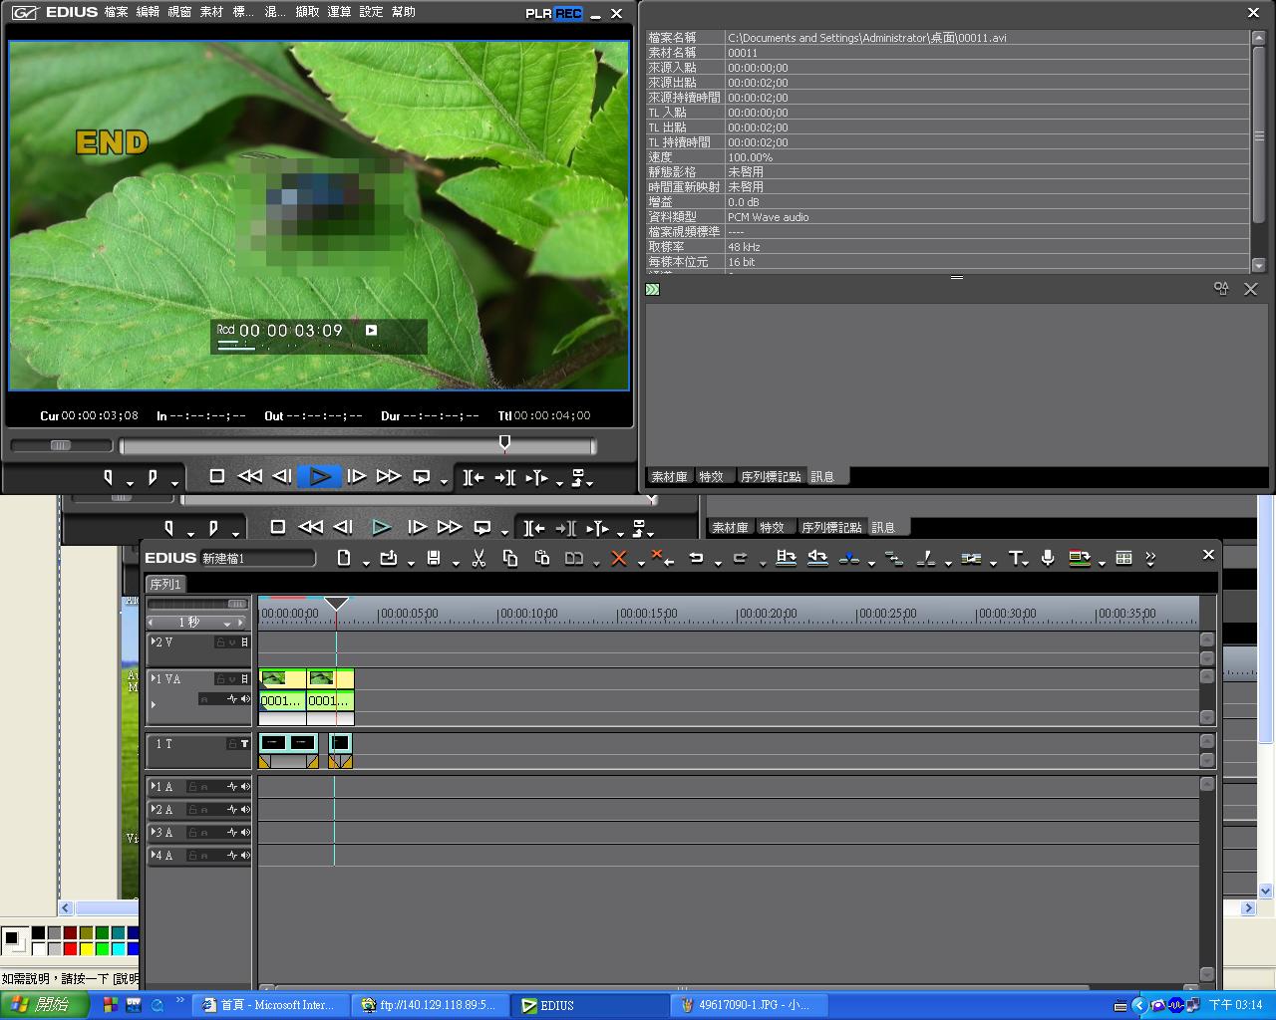Expand the 1 A audio track triangle

coord(153,786)
